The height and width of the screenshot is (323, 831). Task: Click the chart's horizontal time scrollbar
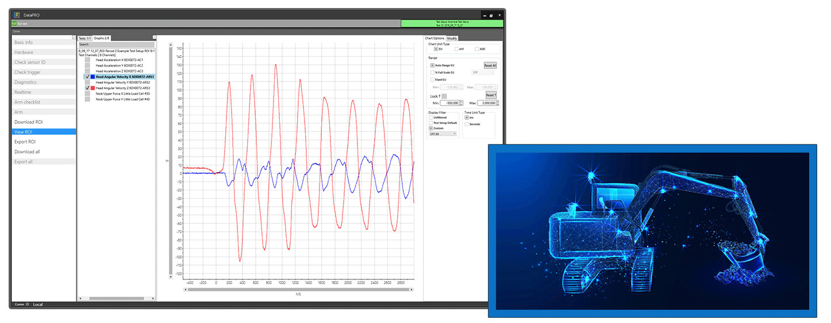coord(298,290)
